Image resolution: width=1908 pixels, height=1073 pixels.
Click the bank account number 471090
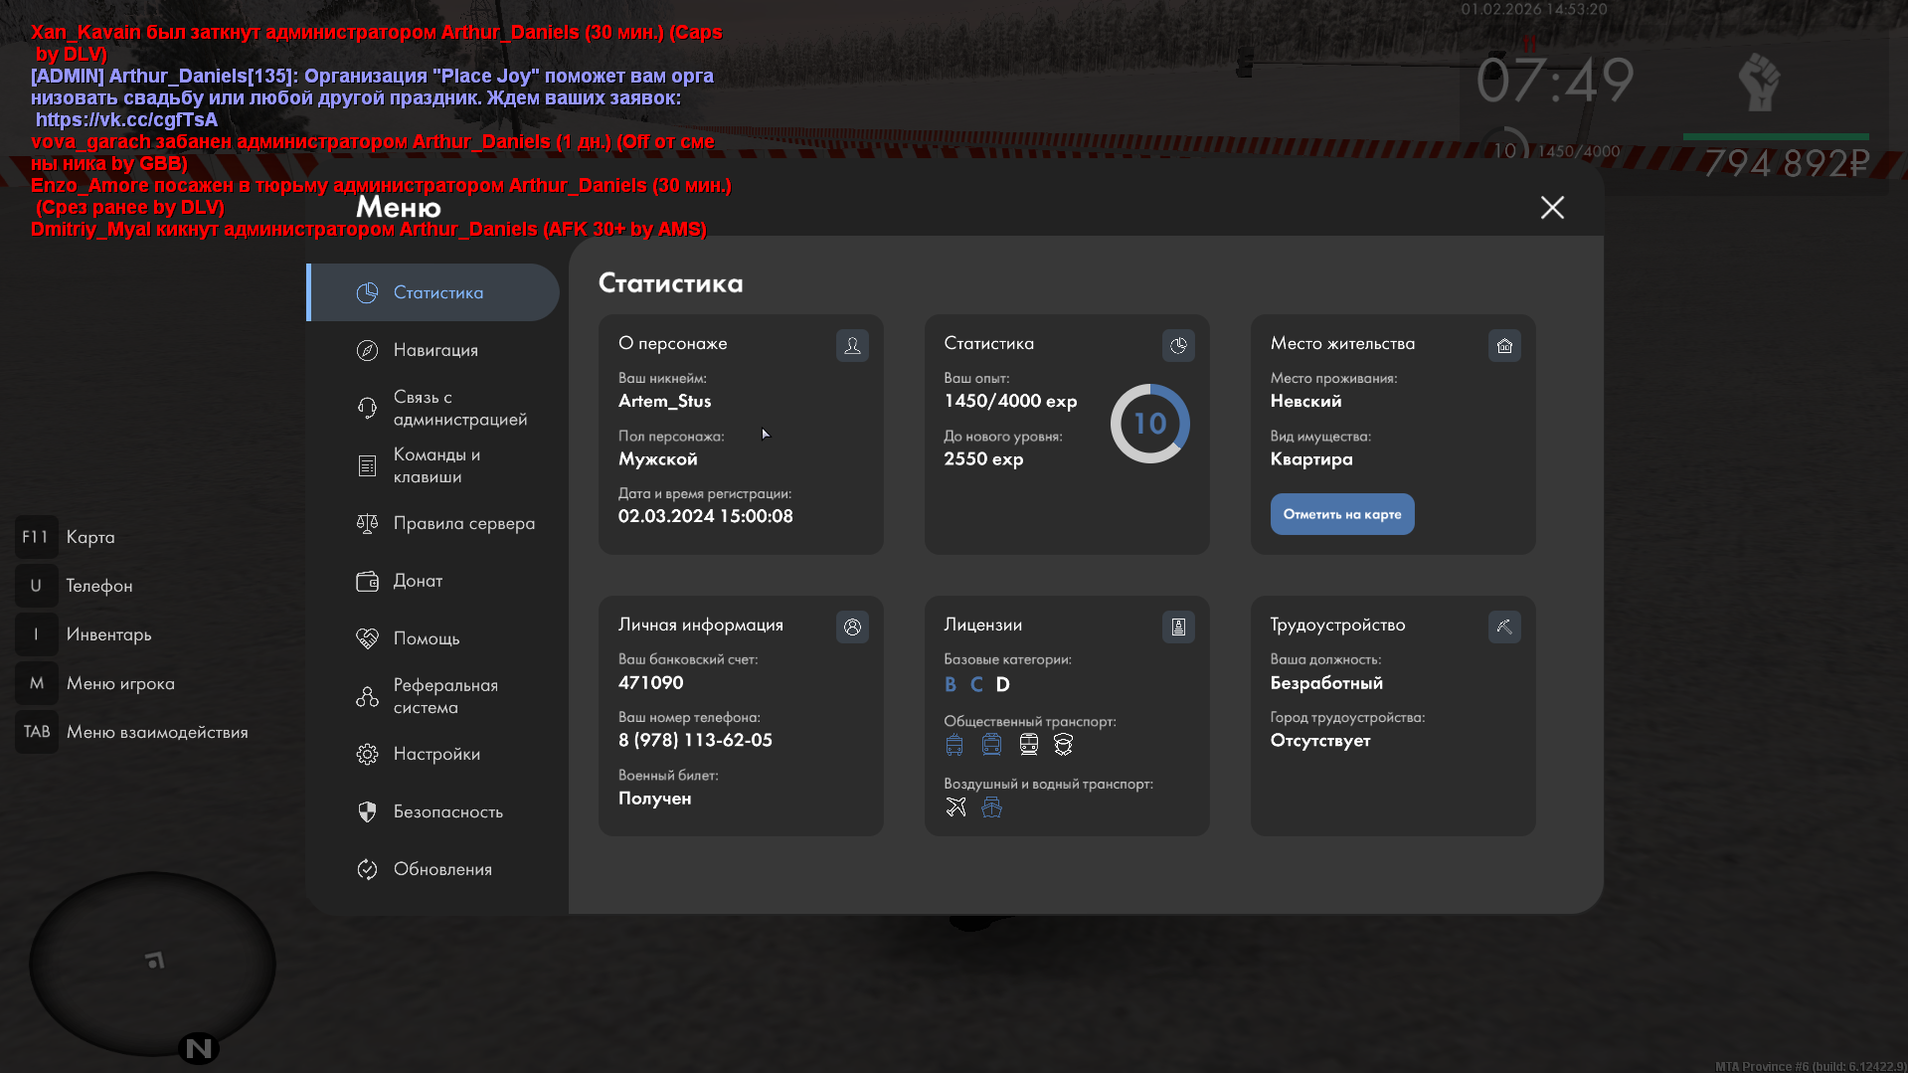(651, 682)
